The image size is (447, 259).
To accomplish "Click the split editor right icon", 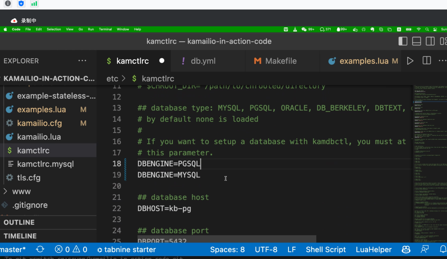I will pos(427,61).
